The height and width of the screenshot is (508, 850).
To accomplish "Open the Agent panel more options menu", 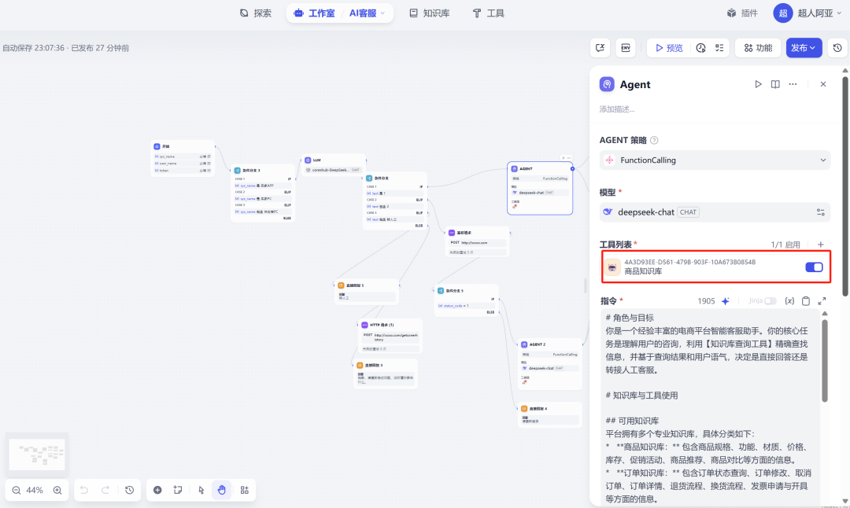I will (793, 84).
